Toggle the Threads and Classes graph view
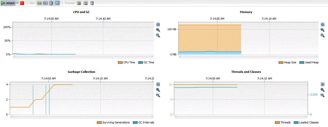The width and height of the screenshot is (328, 127). pos(57,3)
